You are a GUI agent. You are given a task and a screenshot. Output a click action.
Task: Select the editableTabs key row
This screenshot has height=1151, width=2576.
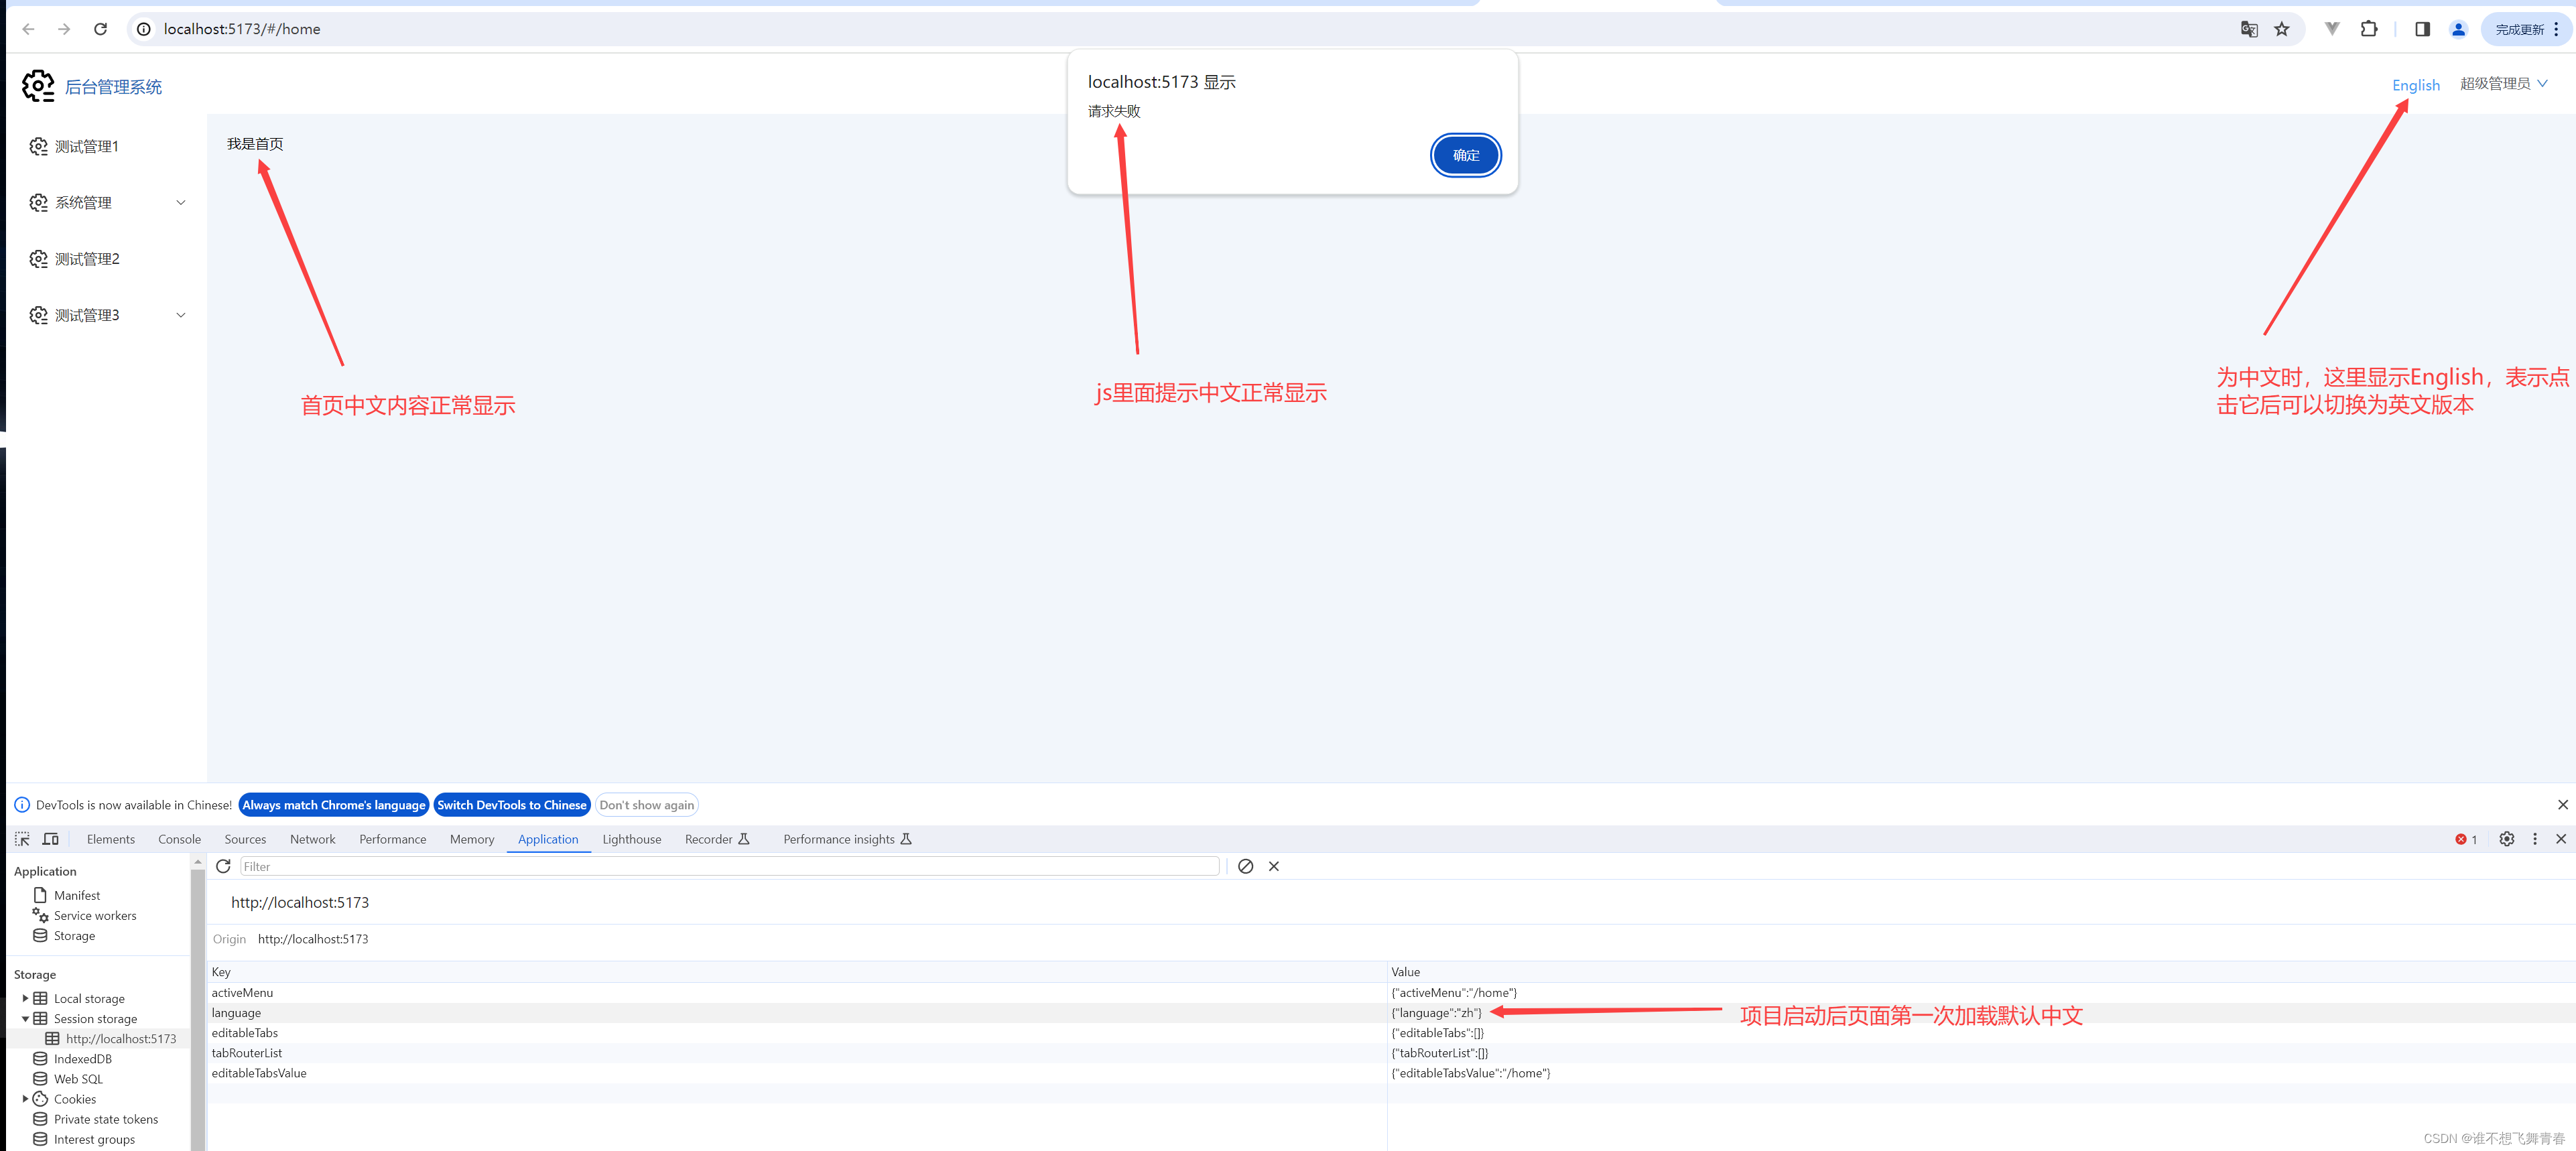click(x=1391, y=1033)
